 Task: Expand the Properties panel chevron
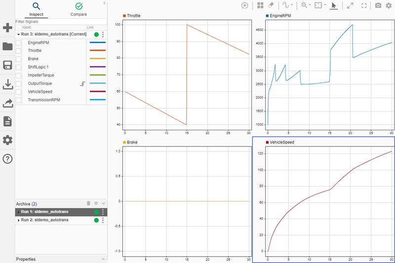(x=103, y=259)
